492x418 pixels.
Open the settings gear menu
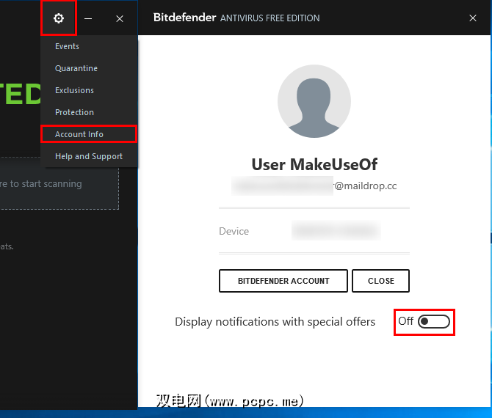pos(59,18)
